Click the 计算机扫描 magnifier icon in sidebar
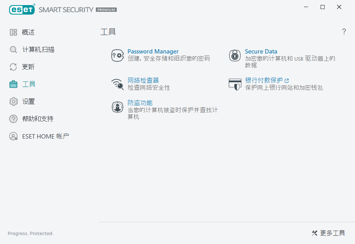Viewport: 355px width, 244px height. pos(13,49)
